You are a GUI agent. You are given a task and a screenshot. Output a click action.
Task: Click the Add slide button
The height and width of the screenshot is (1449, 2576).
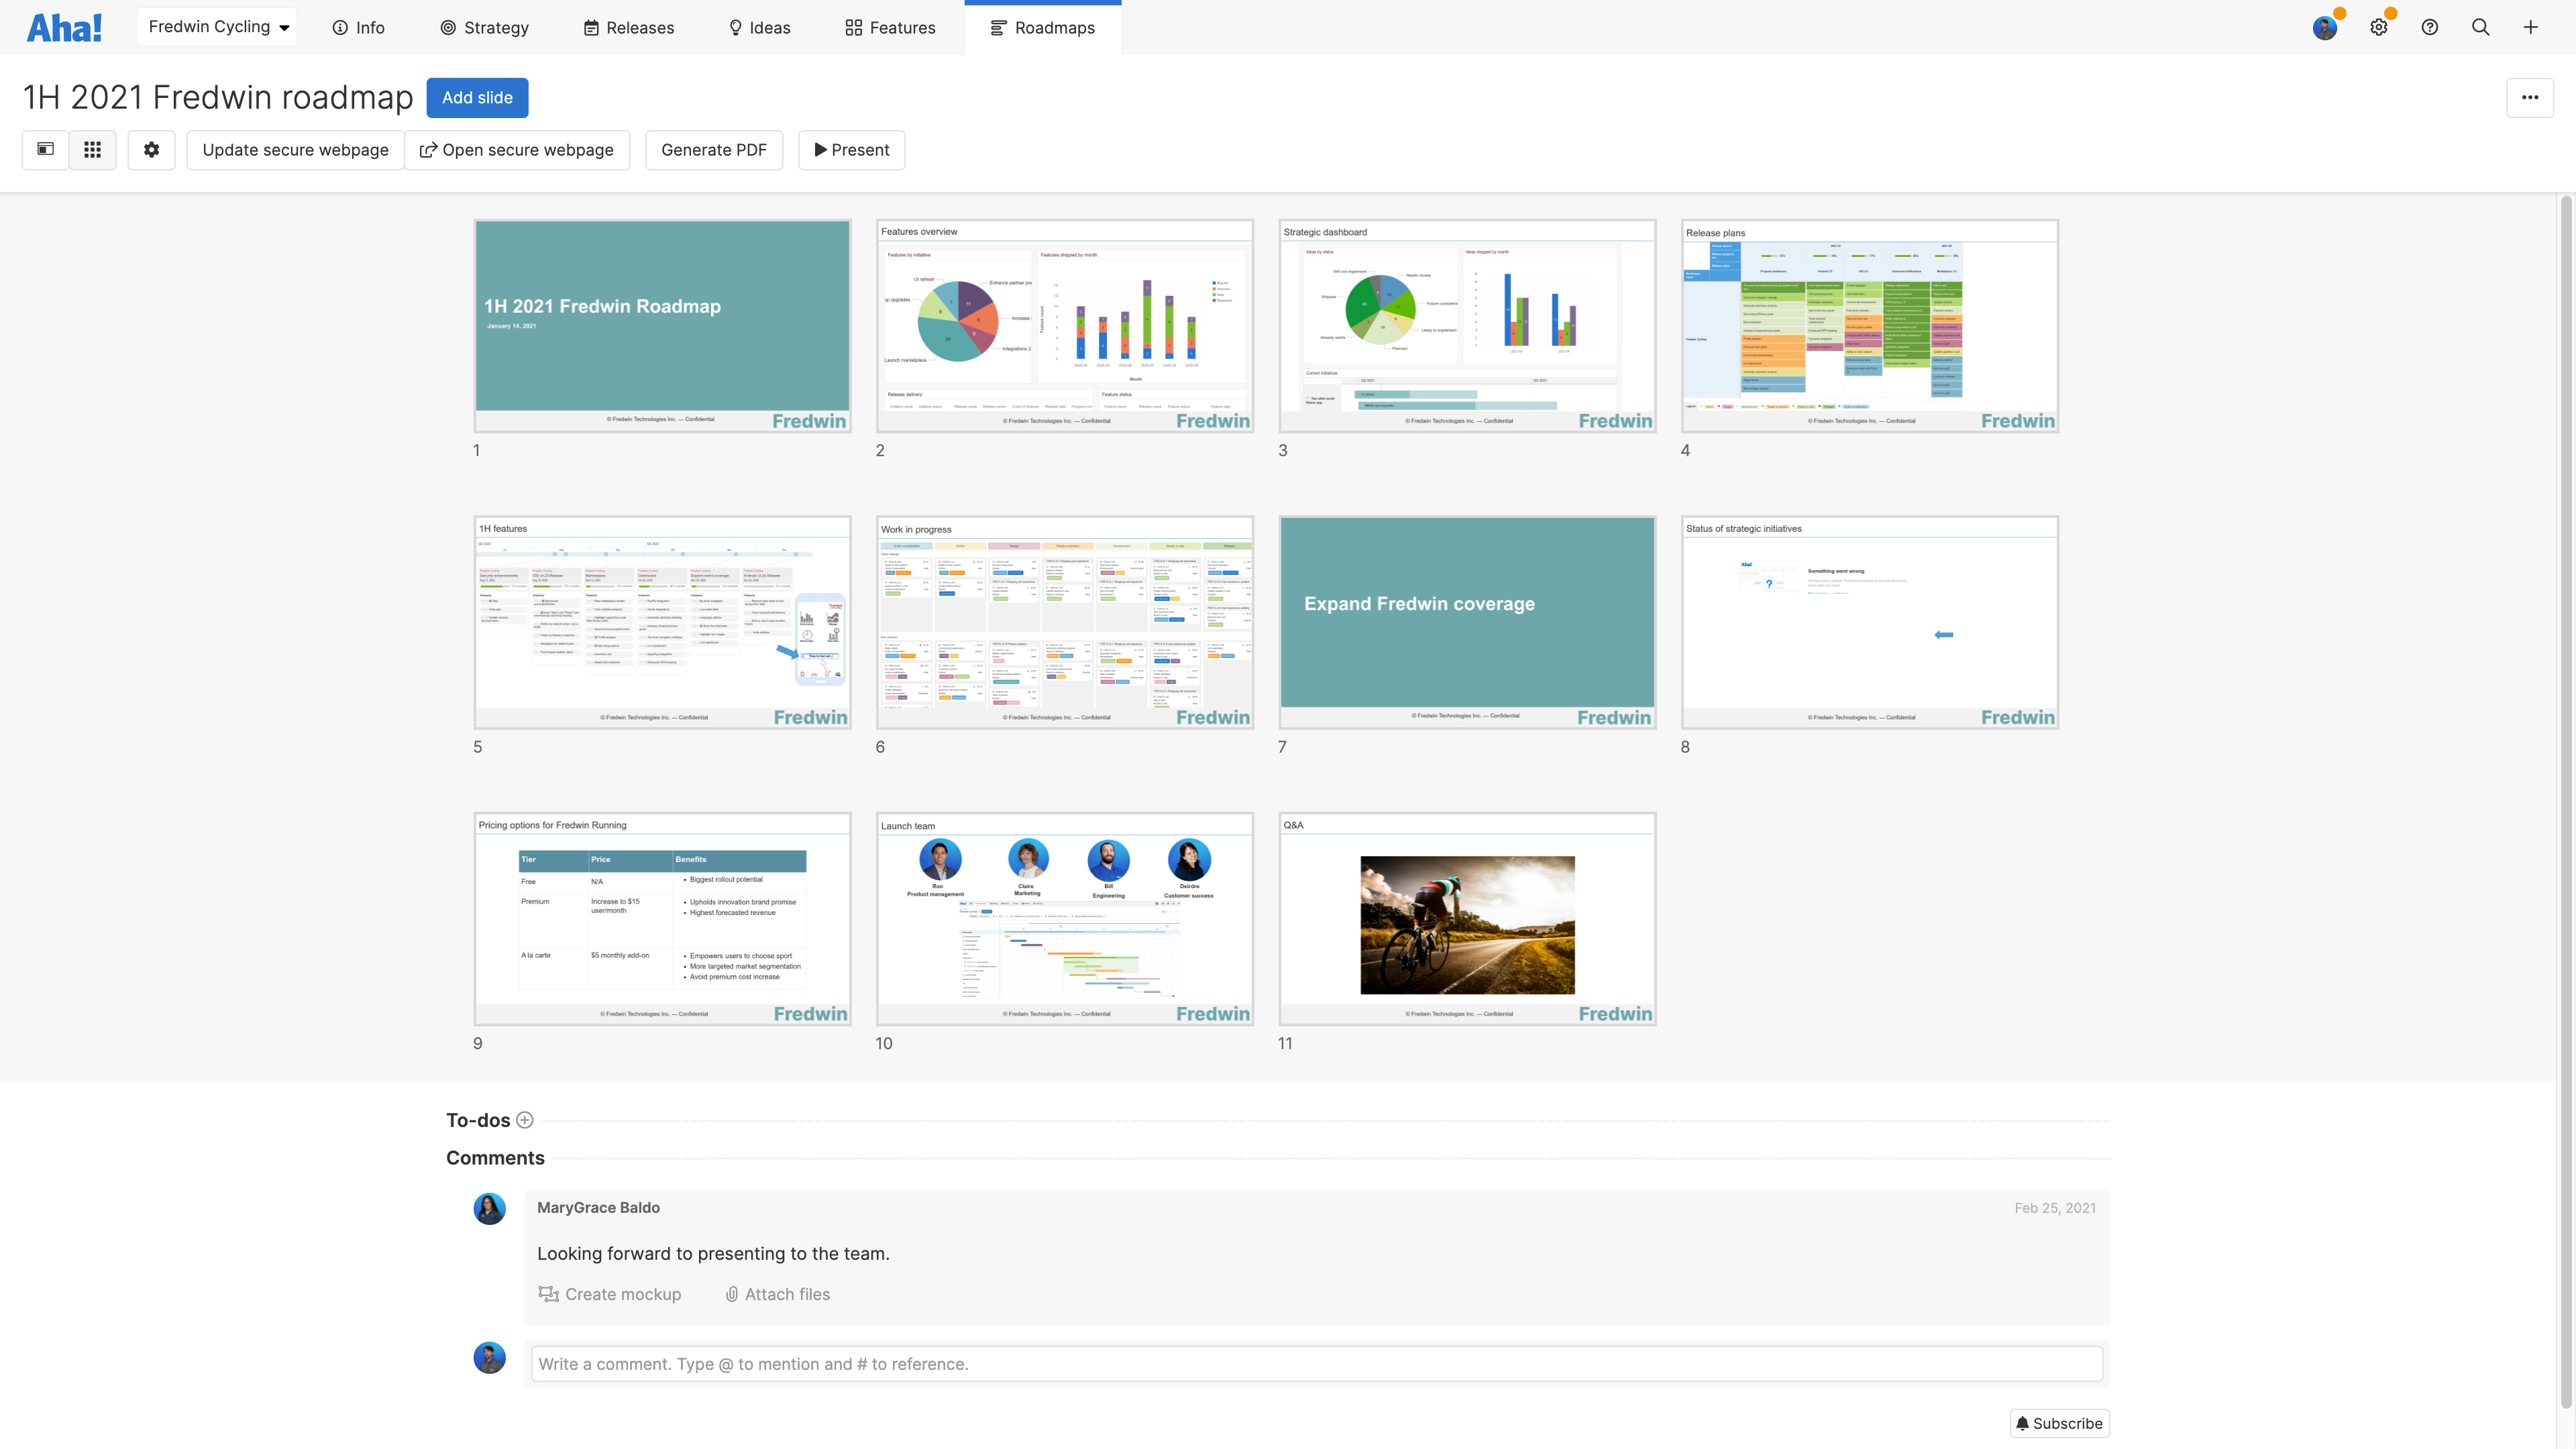pos(477,97)
